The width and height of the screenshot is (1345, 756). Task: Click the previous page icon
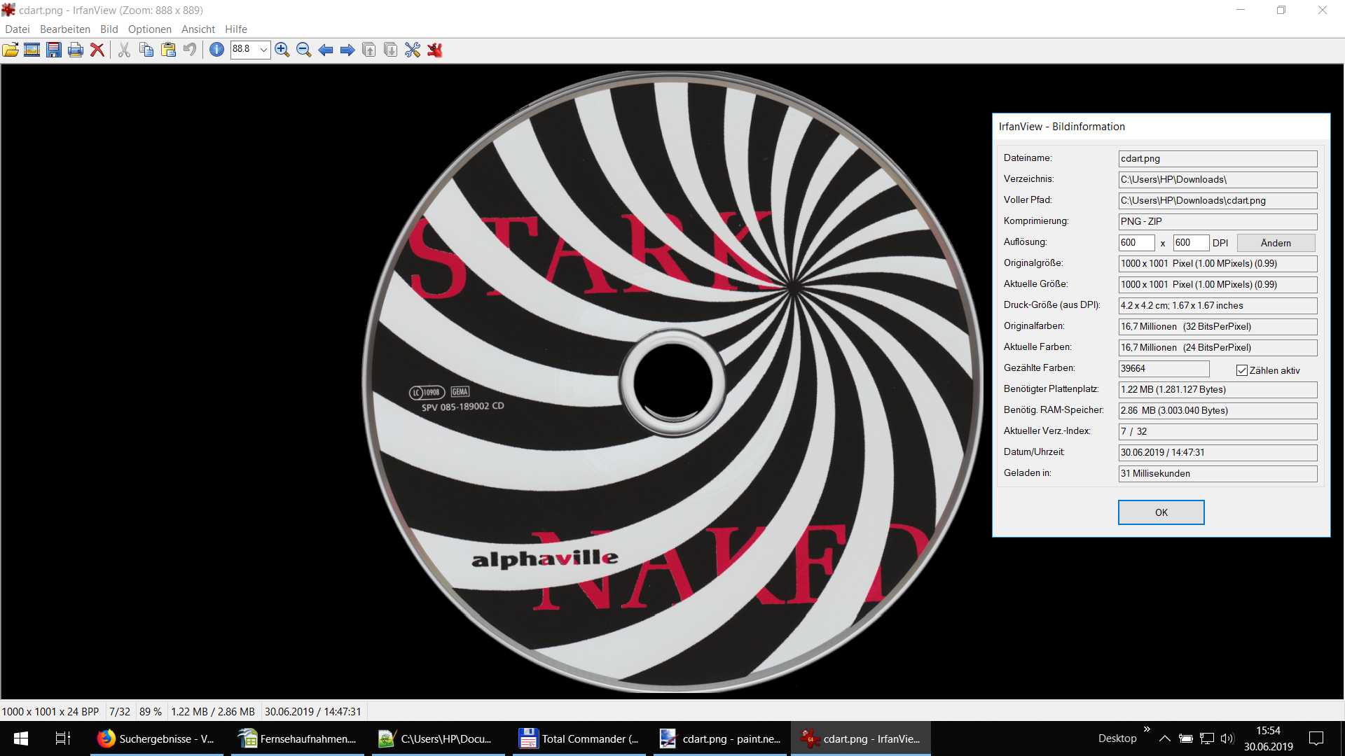369,50
